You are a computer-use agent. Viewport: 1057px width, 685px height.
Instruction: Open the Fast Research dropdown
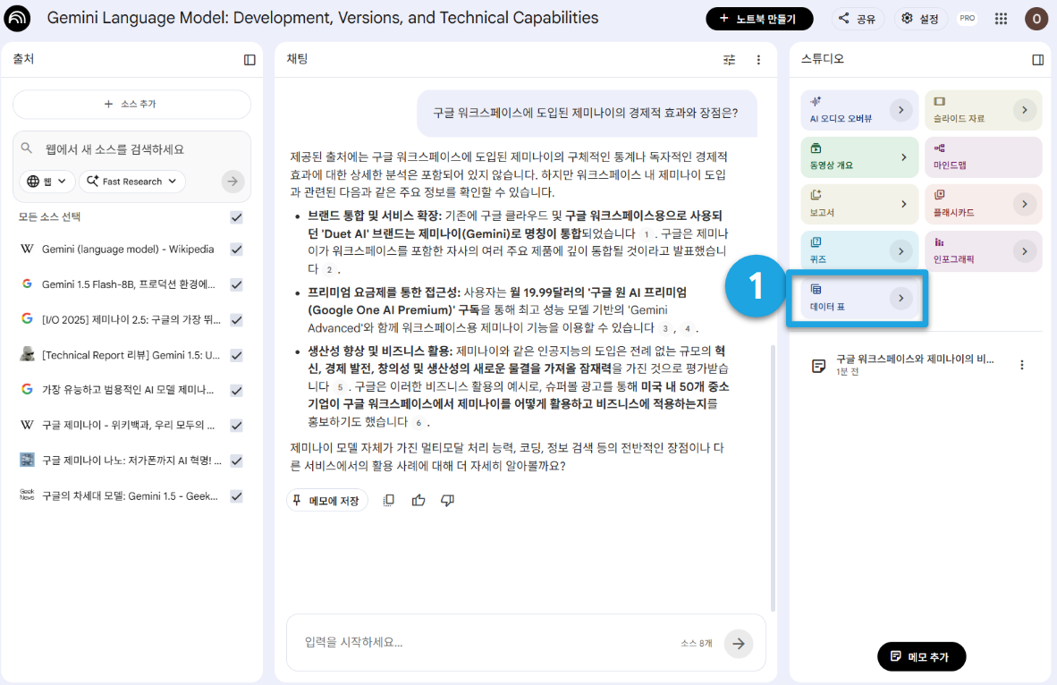pos(132,182)
